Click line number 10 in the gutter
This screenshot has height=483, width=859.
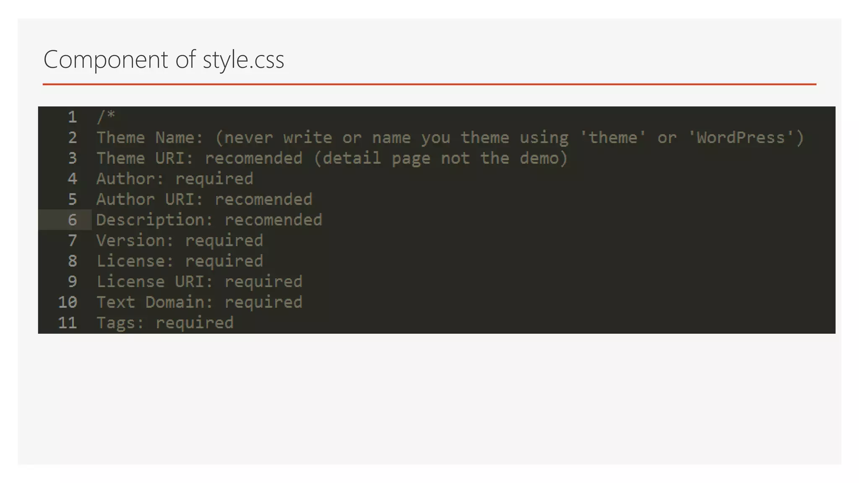tap(68, 302)
